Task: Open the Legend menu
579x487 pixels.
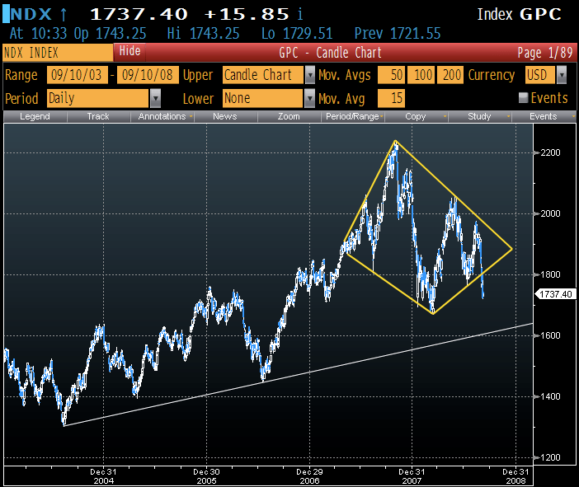Action: [x=35, y=116]
